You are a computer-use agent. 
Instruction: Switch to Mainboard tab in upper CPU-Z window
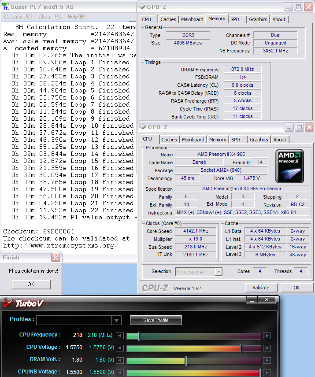point(192,19)
